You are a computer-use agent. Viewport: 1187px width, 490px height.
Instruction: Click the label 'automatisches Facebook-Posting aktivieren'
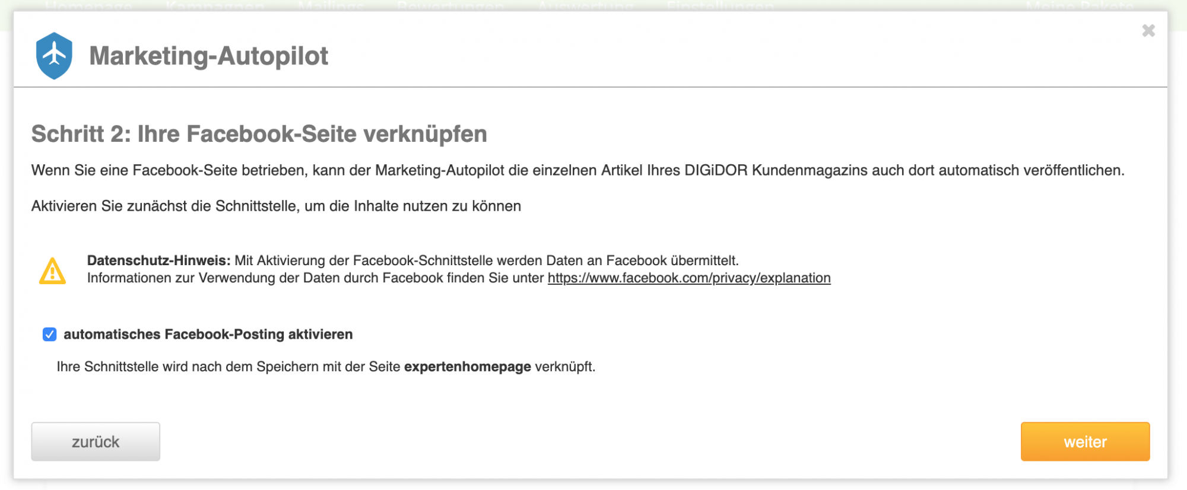[208, 335]
